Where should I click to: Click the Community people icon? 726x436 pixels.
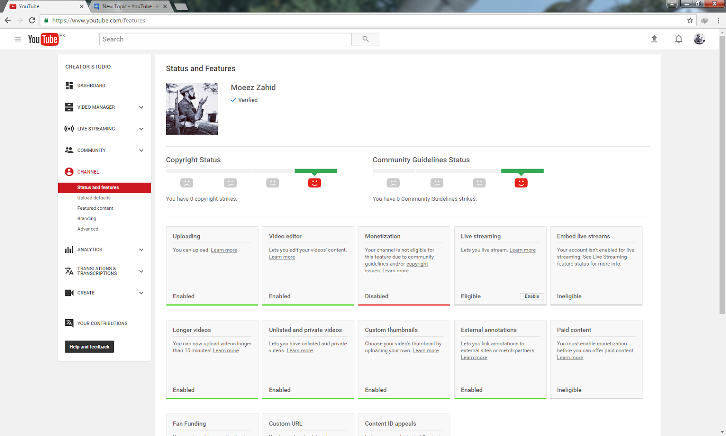69,150
